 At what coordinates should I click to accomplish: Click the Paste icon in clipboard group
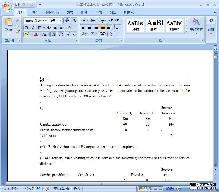(x=9, y=24)
